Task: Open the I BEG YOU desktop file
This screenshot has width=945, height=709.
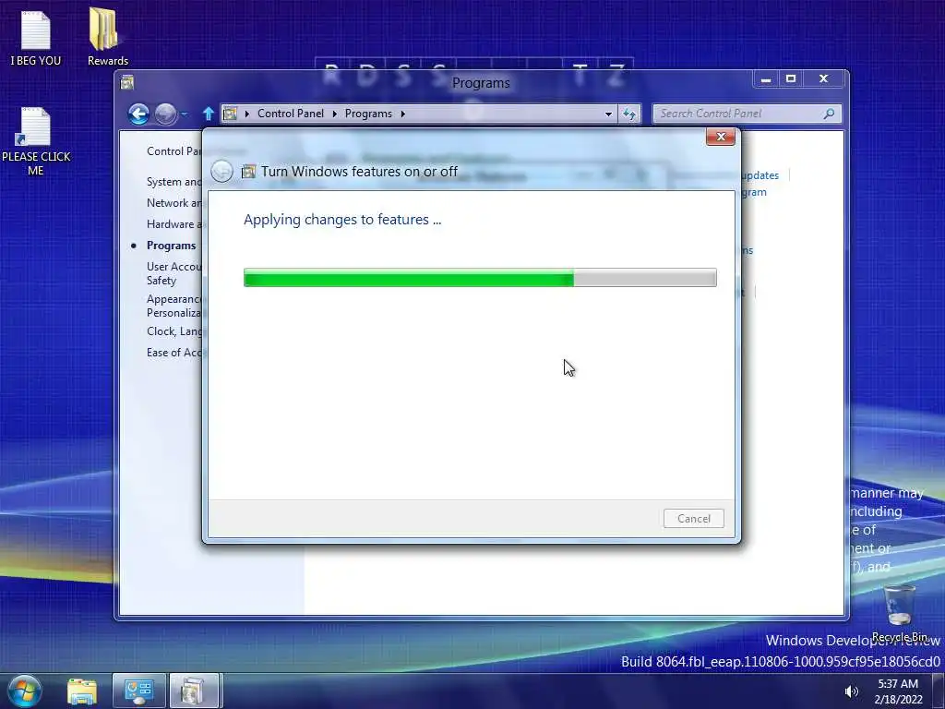Action: (x=35, y=39)
